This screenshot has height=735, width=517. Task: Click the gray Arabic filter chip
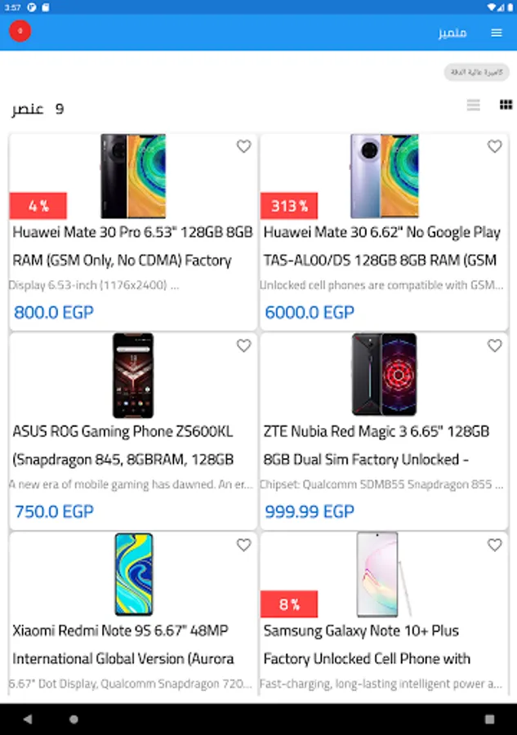[x=476, y=72]
